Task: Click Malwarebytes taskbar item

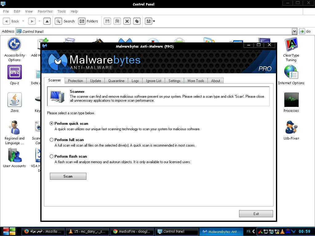Action: (x=221, y=231)
